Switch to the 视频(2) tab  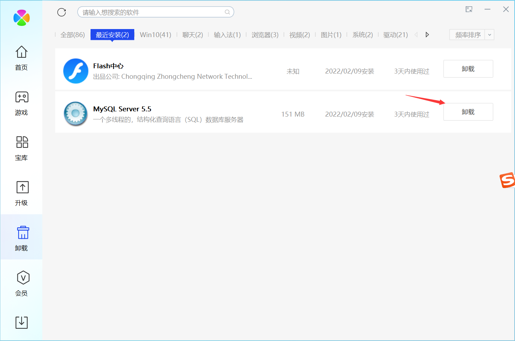click(300, 35)
